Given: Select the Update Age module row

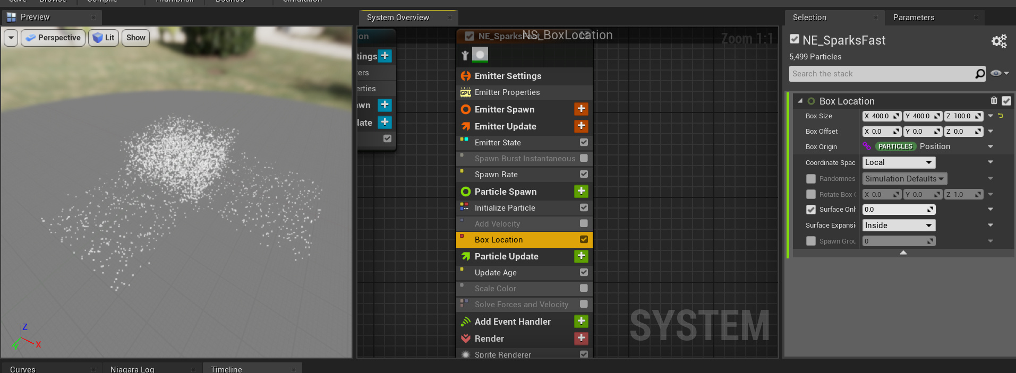Looking at the screenshot, I should (x=524, y=272).
